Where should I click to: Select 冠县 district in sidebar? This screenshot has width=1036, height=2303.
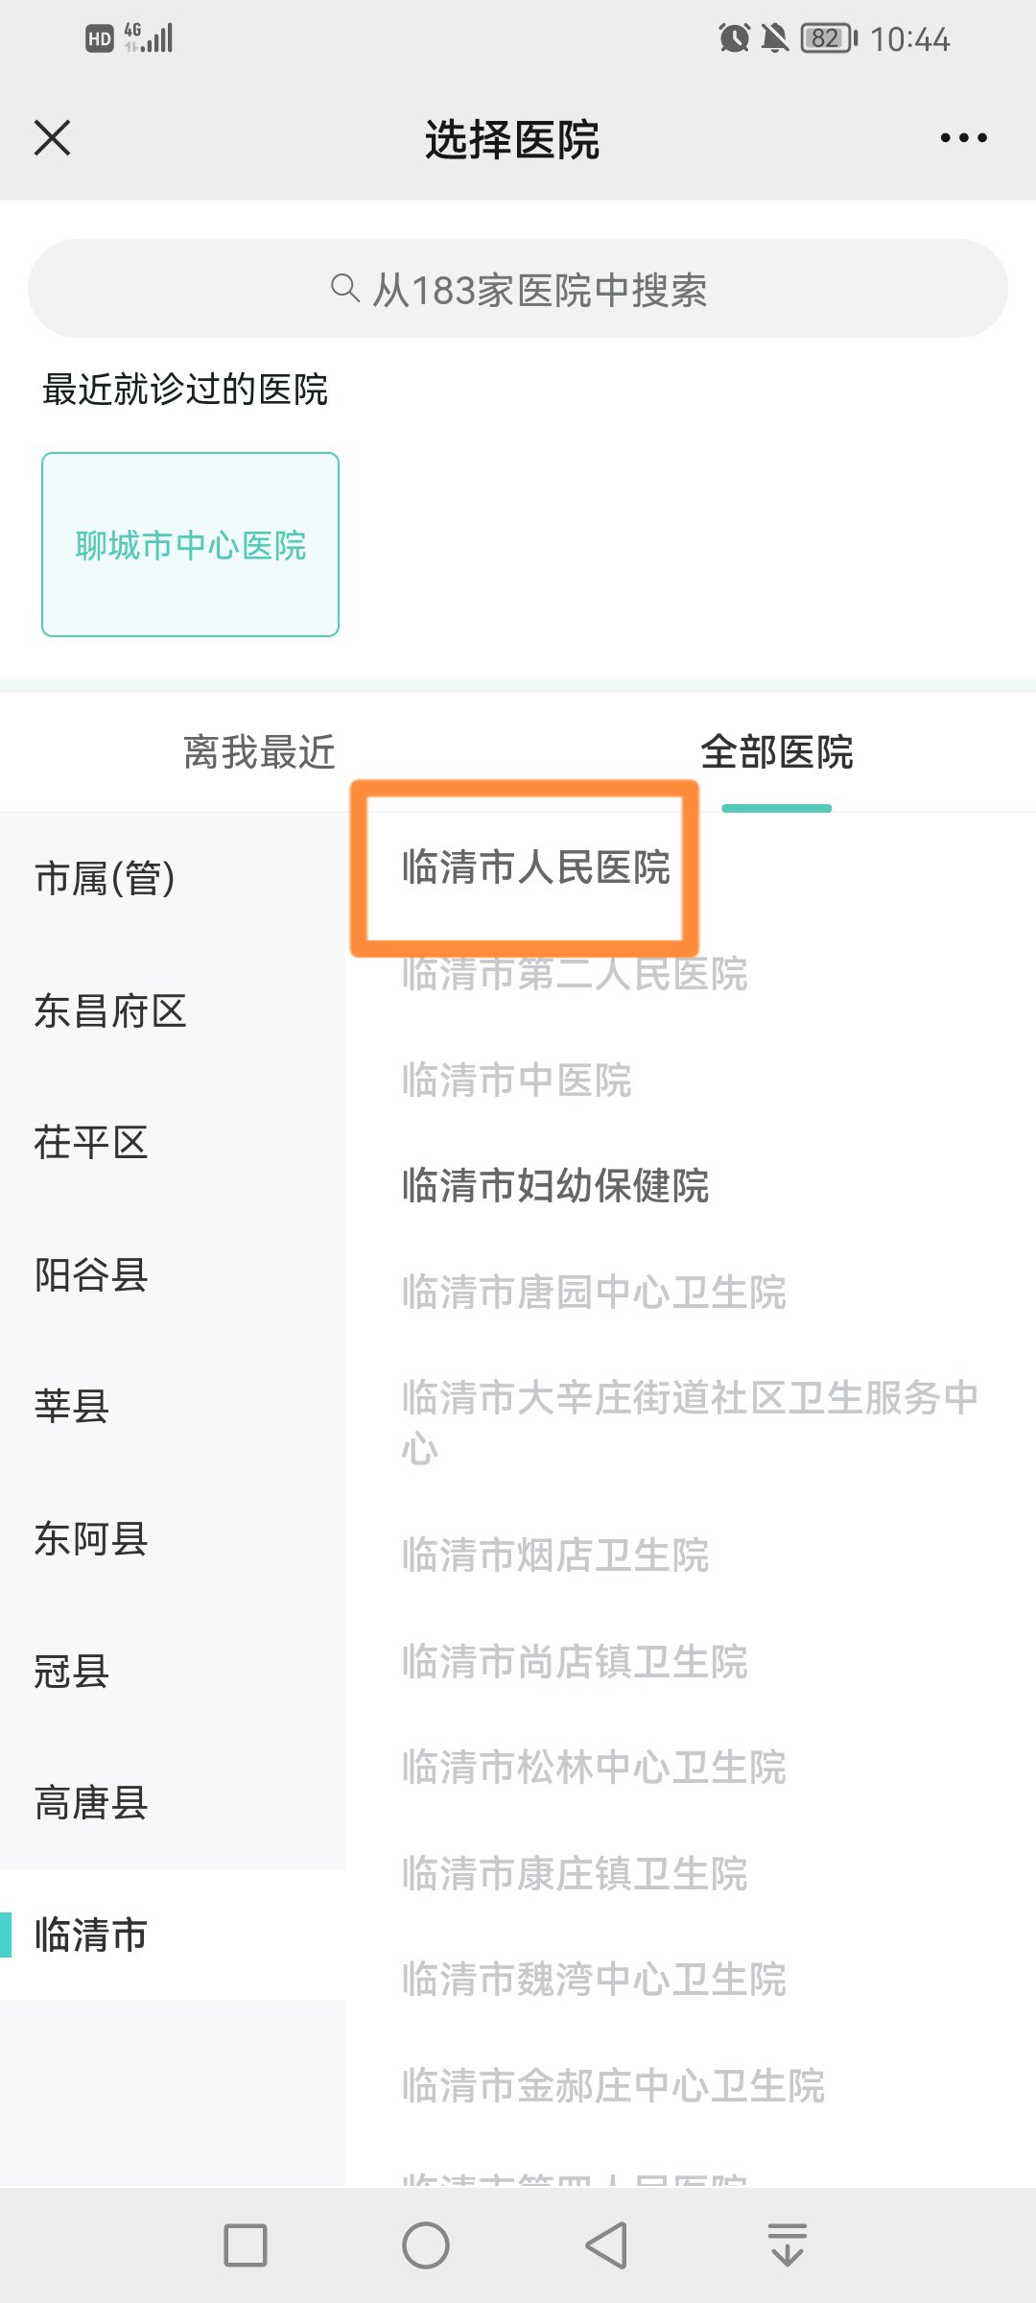(x=72, y=1672)
